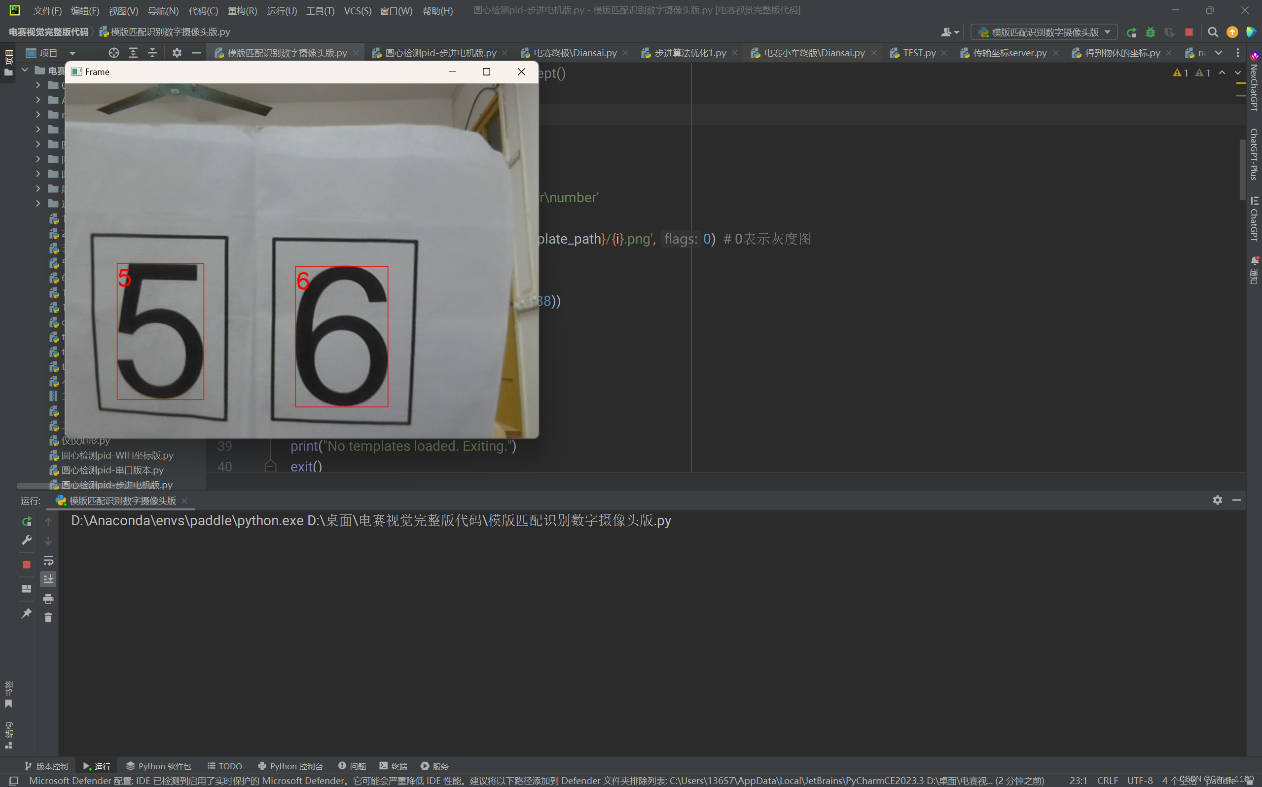Expand project view selector dropdown
1262x787 pixels.
point(72,53)
